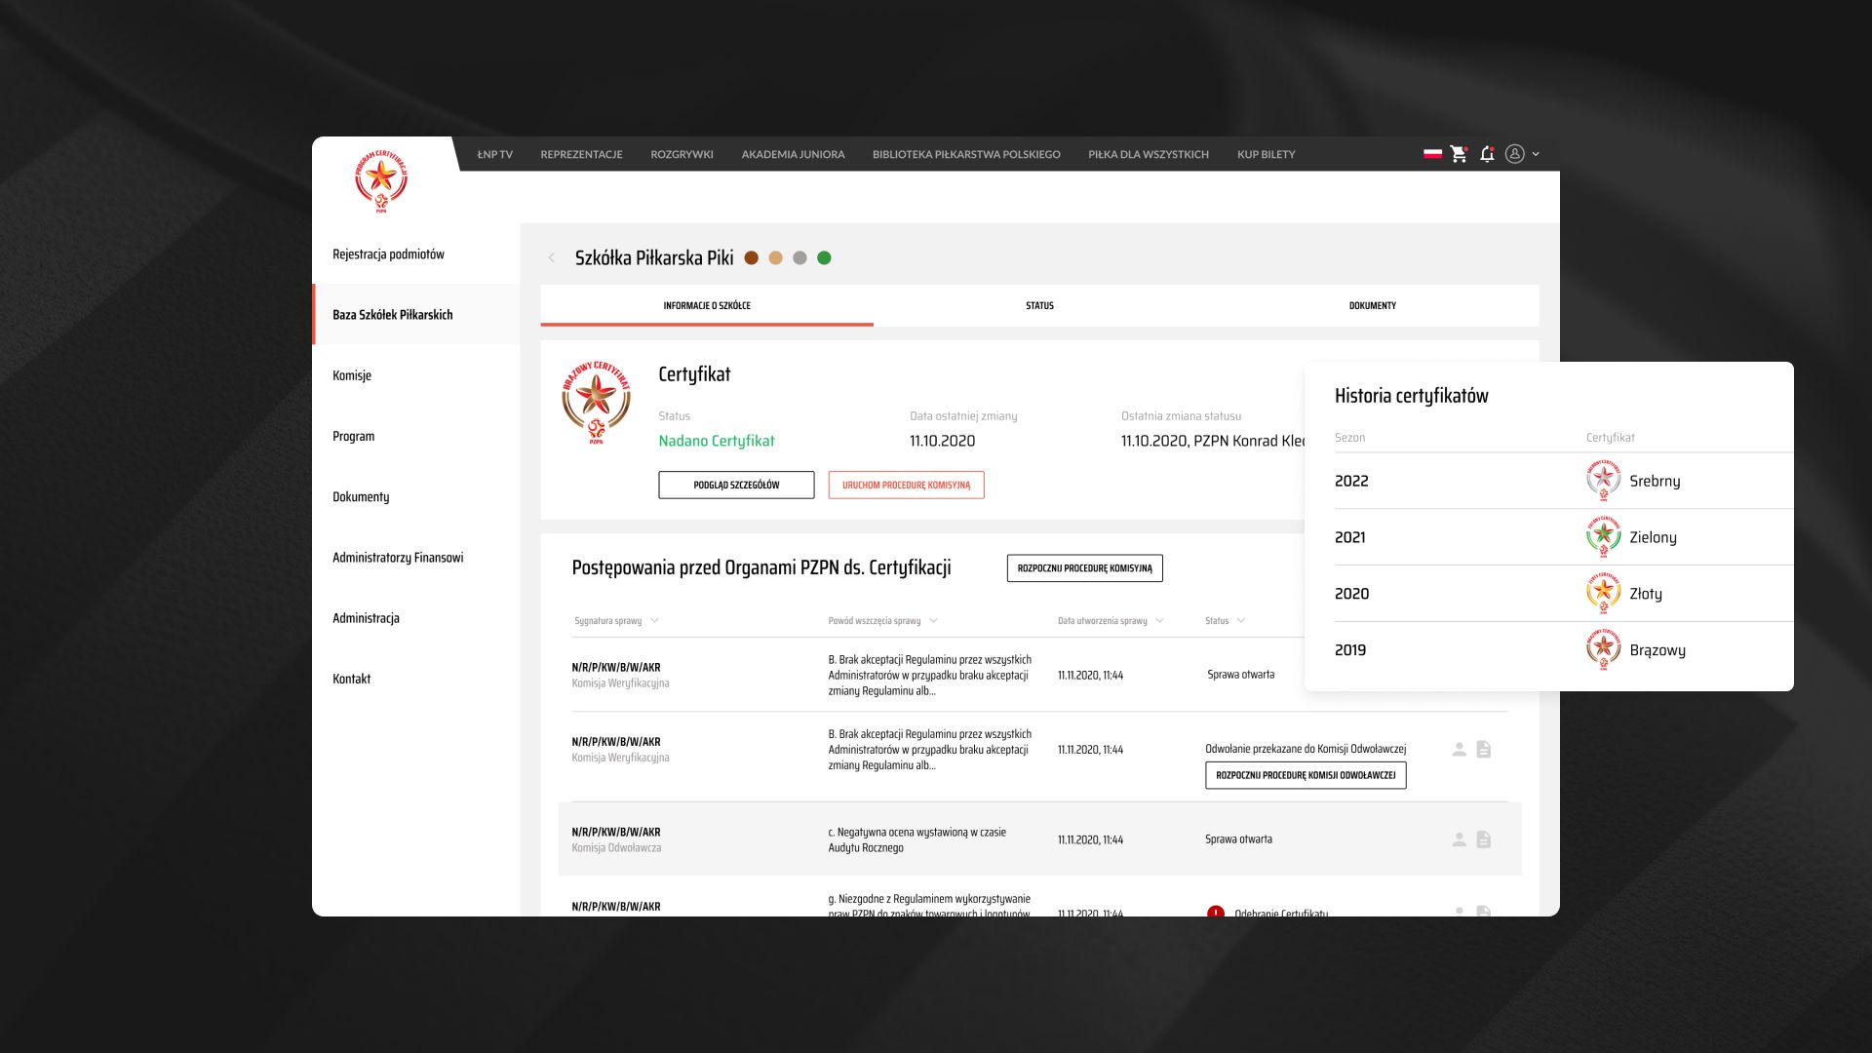Image resolution: width=1872 pixels, height=1053 pixels.
Task: Click the Historia certyfikatów heading
Action: 1411,396
